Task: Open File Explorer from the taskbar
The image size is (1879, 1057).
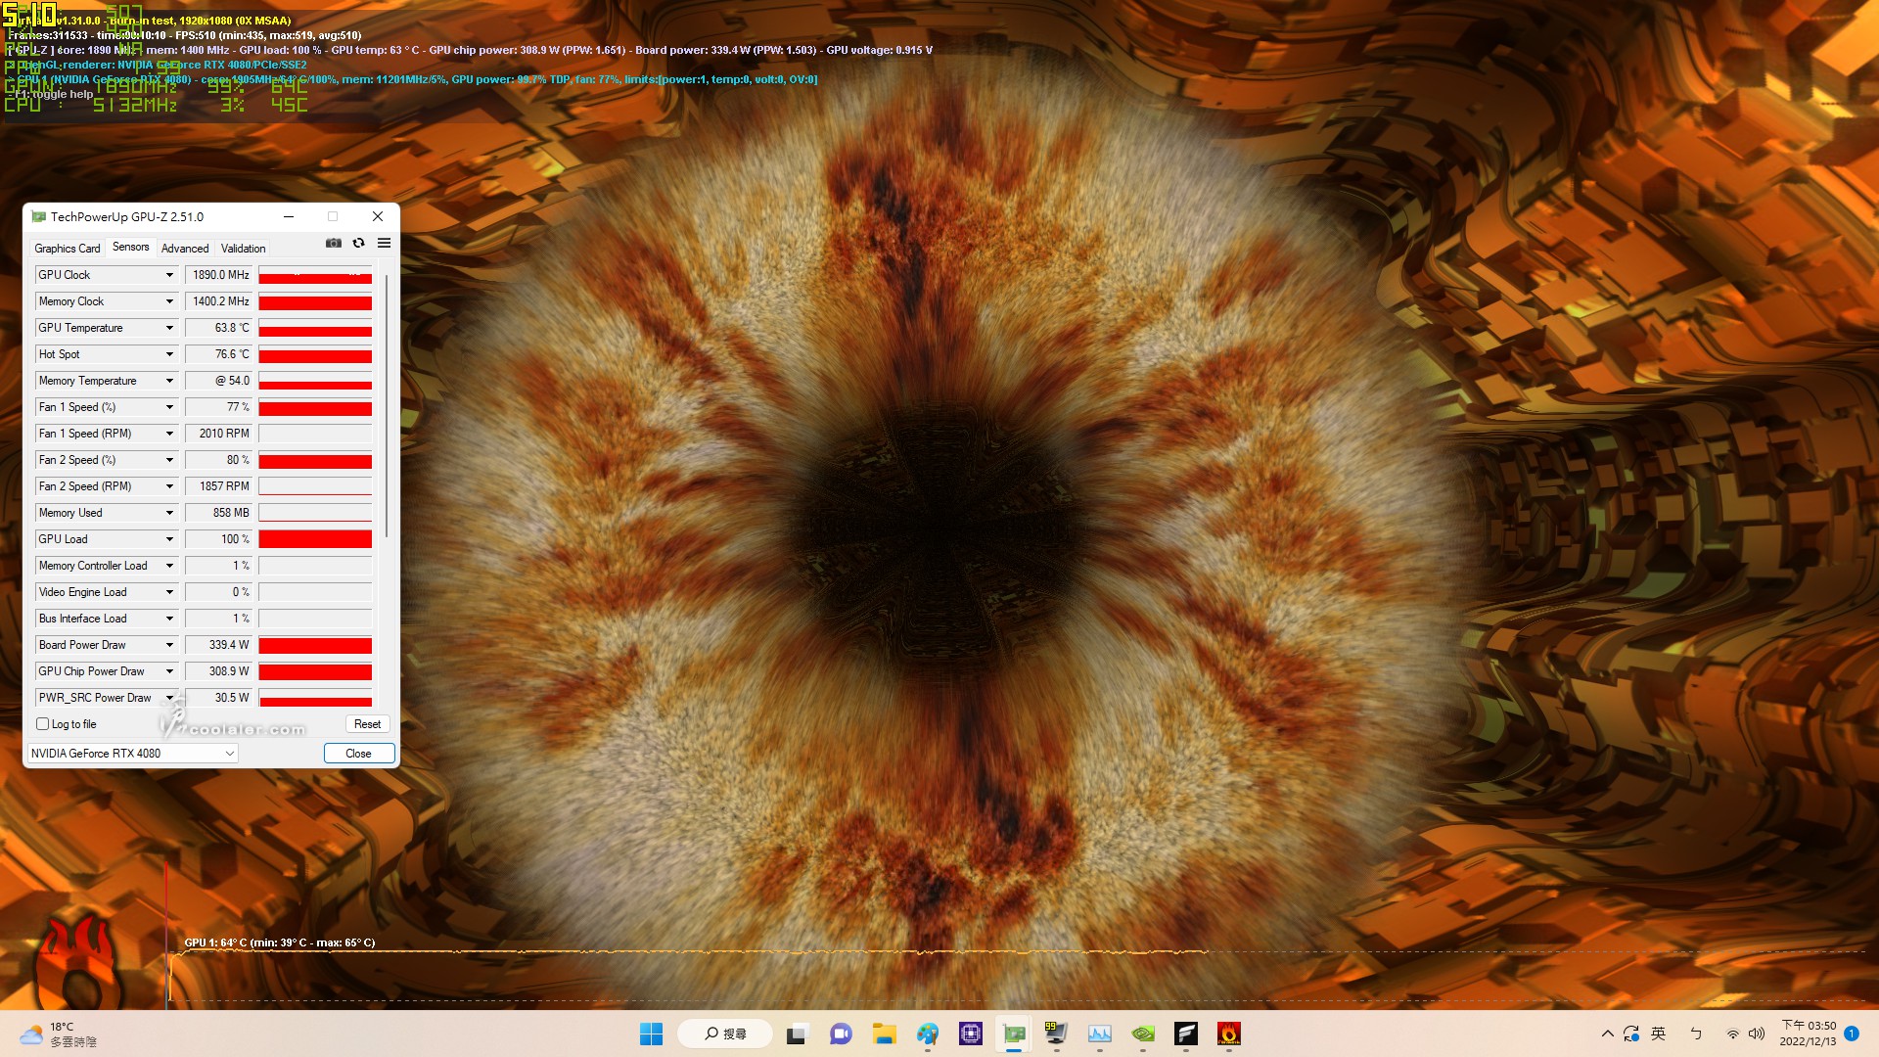Action: (885, 1034)
